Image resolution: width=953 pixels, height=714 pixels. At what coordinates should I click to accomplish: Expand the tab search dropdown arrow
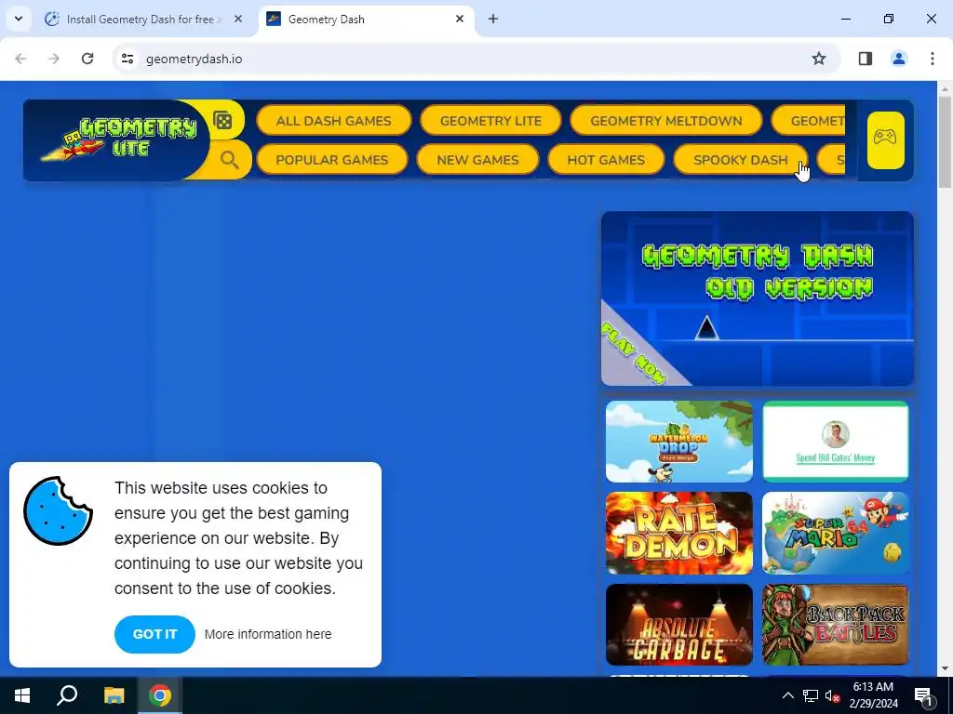click(19, 19)
